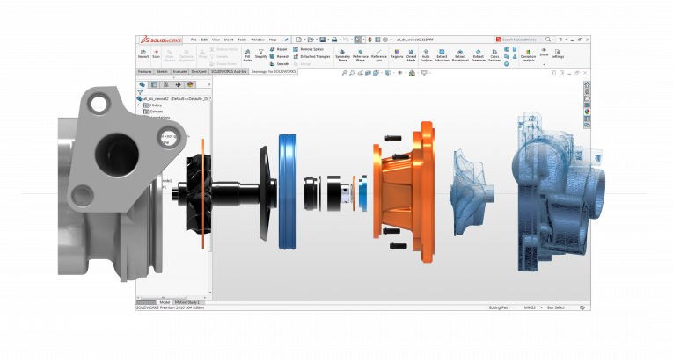Image resolution: width=673 pixels, height=361 pixels.
Task: Open Deviation Analysis tool
Action: point(528,55)
